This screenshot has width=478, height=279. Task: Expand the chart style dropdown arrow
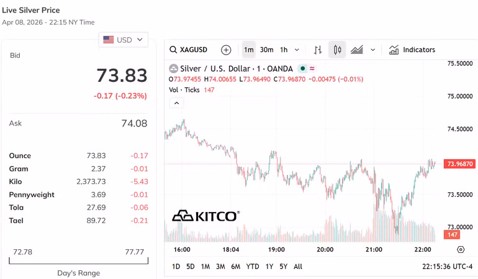pos(372,50)
